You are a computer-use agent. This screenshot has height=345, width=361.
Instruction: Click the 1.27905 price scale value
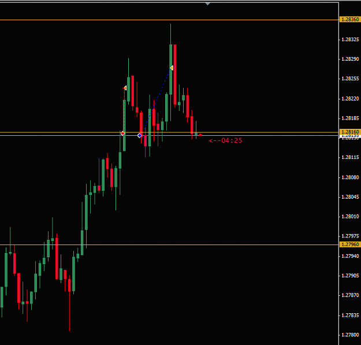click(x=350, y=276)
